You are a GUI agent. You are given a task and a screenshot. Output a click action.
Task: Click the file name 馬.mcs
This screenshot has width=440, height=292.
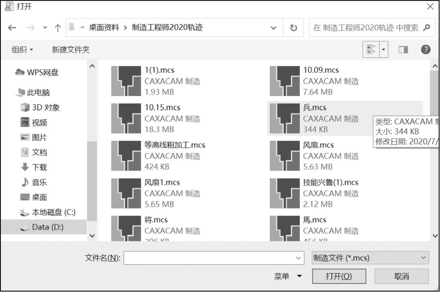pos(315,220)
